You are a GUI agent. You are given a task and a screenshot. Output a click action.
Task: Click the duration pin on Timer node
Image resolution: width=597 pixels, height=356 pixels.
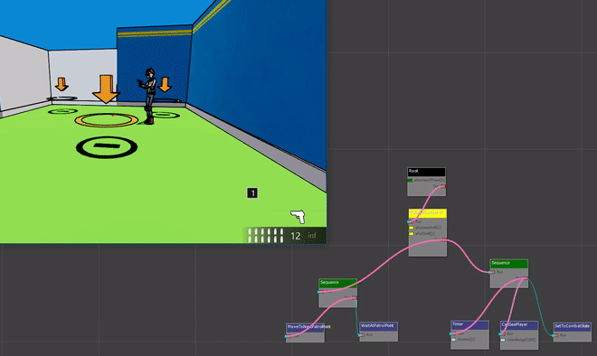[453, 340]
